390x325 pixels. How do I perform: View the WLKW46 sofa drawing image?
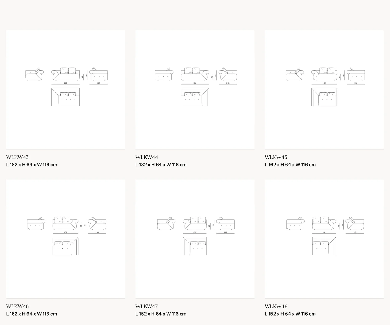[66, 239]
